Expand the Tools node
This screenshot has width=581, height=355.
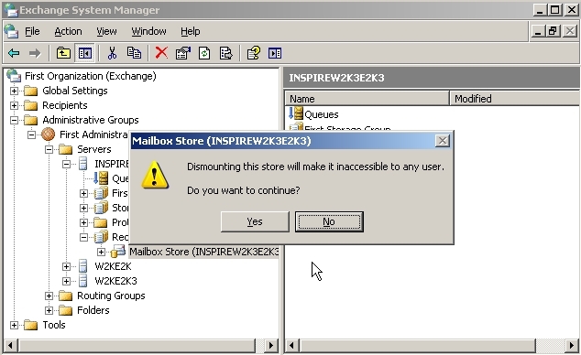coord(14,325)
